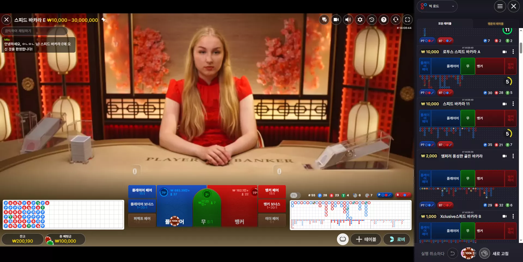523x262 pixels.
Task: Bet 플레이어 on Xclusive스피드 바카라 B
Action: click(446, 231)
